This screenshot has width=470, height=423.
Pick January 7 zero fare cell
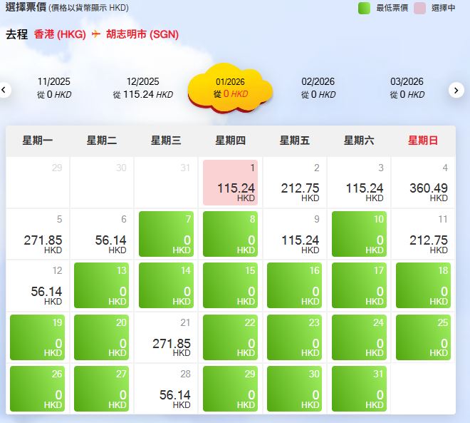coord(166,233)
